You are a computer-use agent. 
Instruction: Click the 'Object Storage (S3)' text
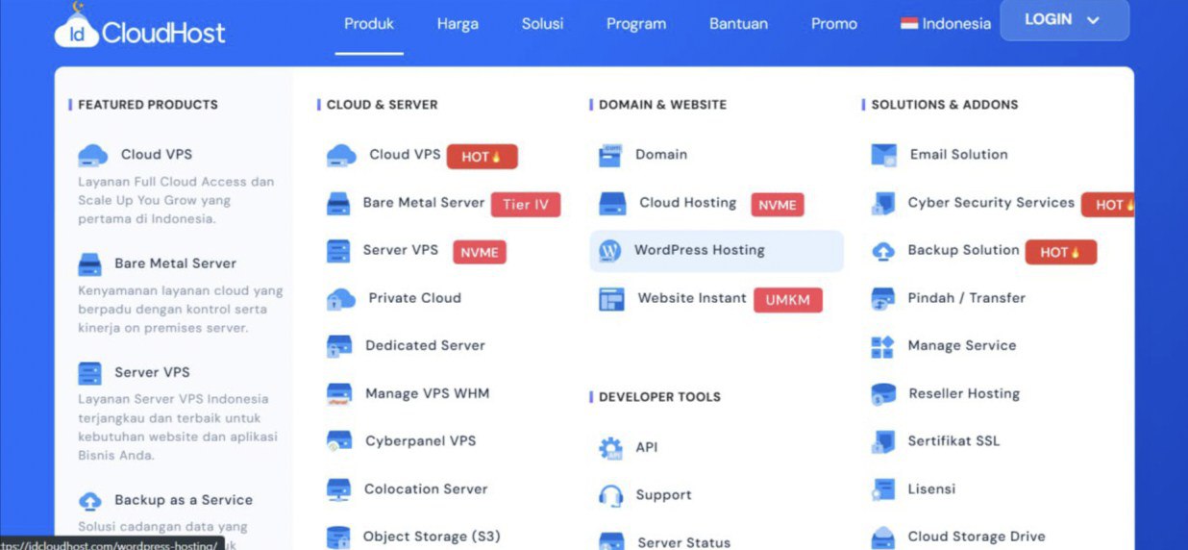(x=432, y=537)
